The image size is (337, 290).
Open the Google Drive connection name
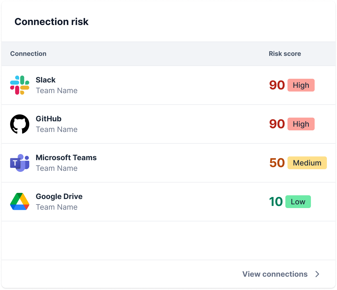[x=59, y=196]
